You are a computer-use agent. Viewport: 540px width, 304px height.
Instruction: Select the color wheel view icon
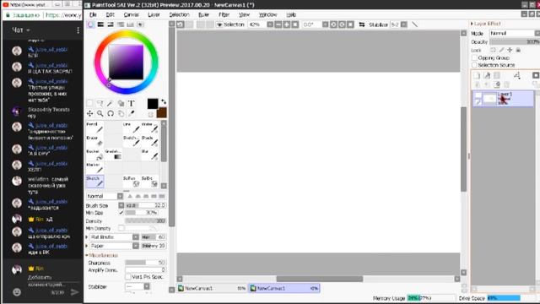(x=90, y=24)
